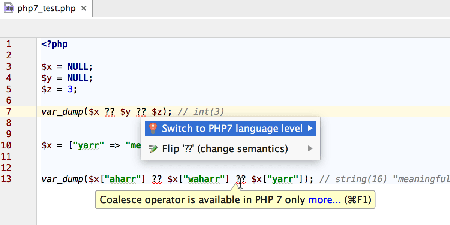Click line number 10 in the gutter

point(6,145)
